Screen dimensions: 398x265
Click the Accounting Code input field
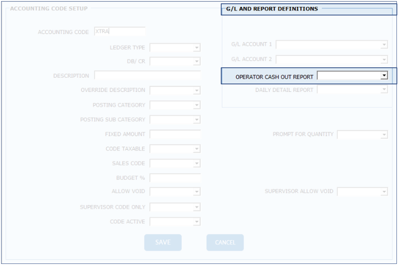120,32
